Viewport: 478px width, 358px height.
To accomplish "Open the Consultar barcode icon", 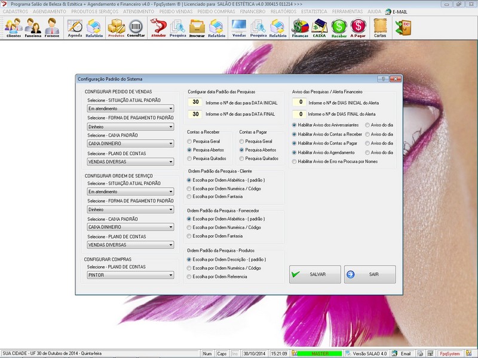I will coord(136,27).
